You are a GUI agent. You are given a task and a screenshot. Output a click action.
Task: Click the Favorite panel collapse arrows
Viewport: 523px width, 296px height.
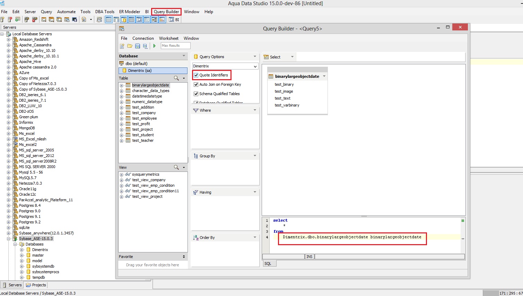coord(184,257)
